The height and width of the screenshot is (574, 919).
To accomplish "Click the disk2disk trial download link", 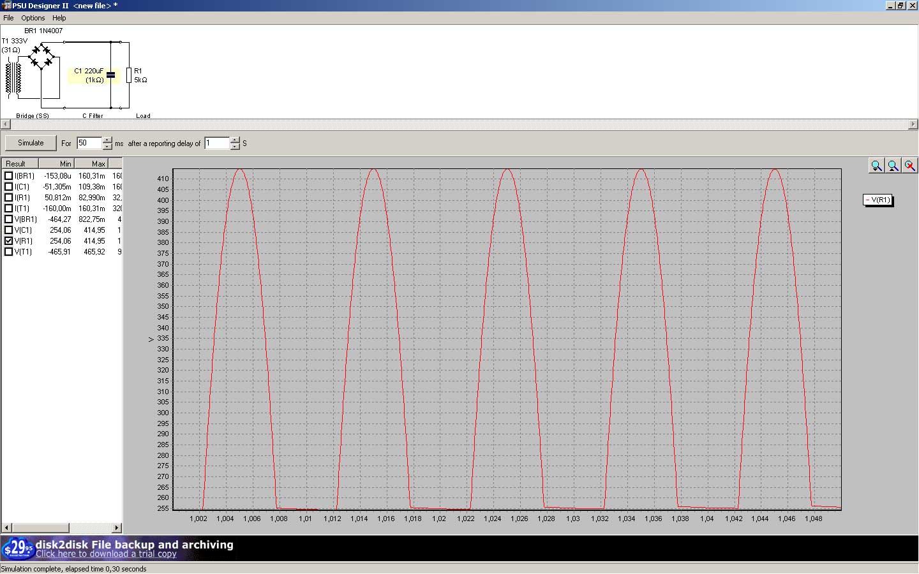I will [x=106, y=554].
